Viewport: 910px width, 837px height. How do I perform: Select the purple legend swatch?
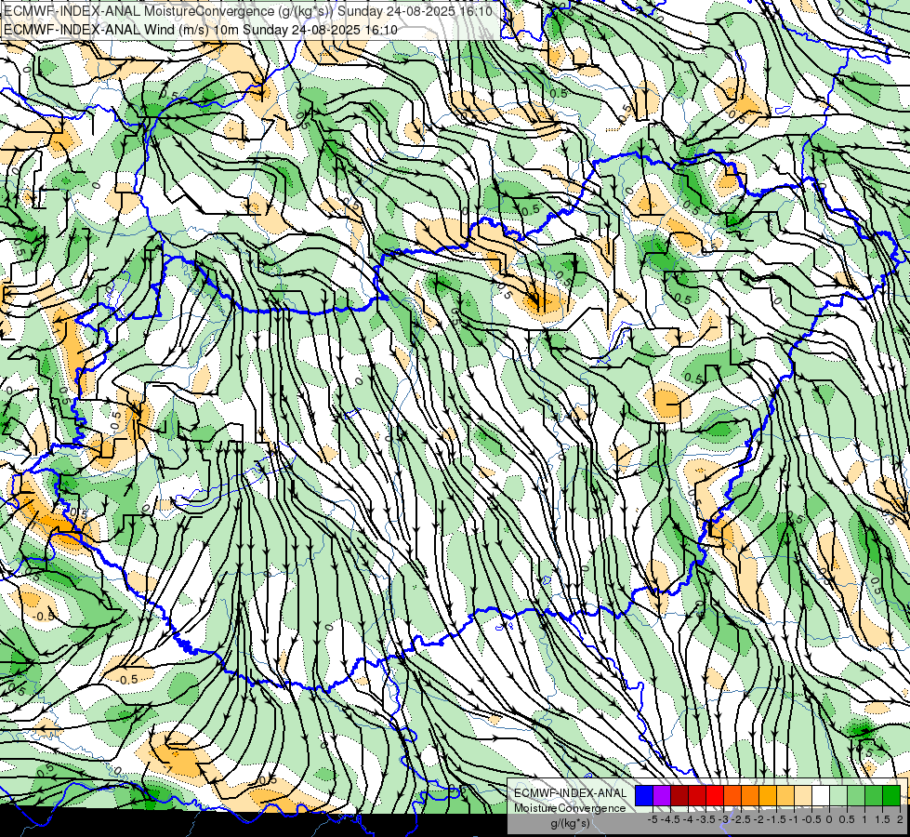(x=662, y=795)
